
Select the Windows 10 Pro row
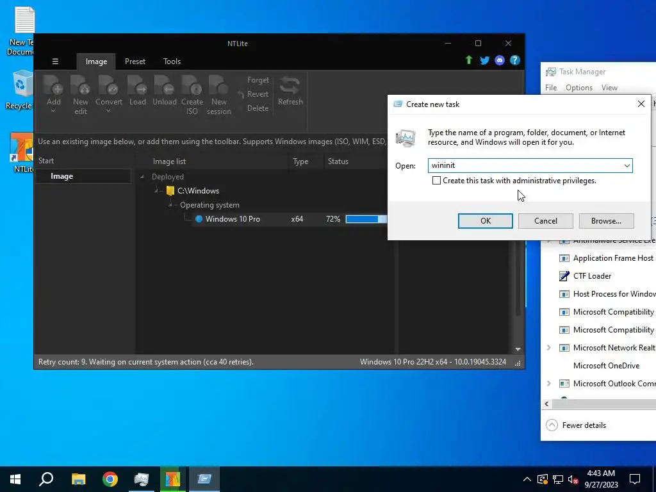tap(289, 219)
